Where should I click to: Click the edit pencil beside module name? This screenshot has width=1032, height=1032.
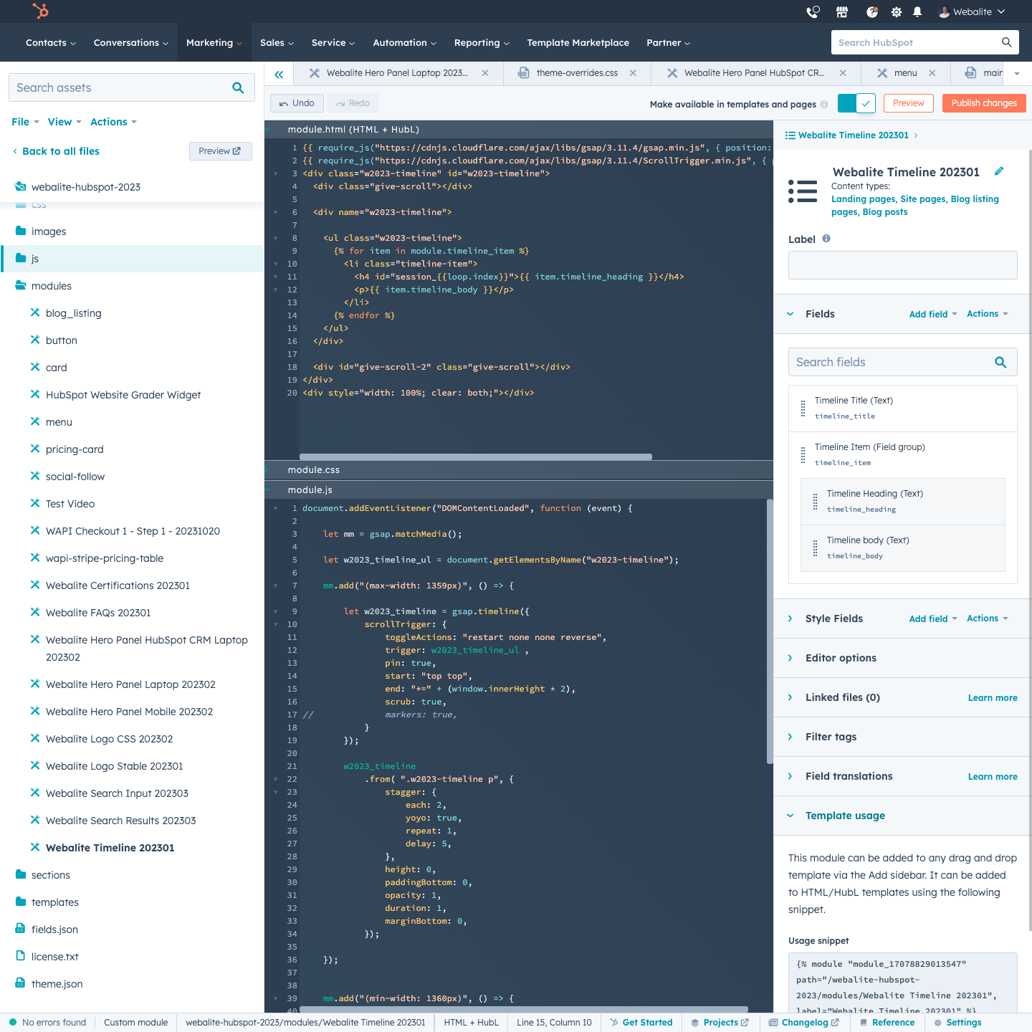click(999, 171)
